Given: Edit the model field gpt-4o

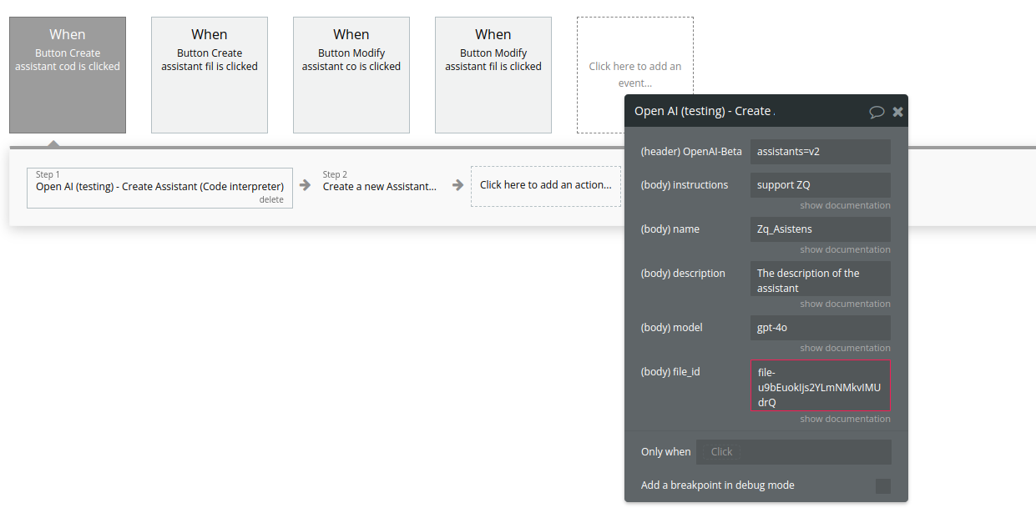Looking at the screenshot, I should (x=821, y=328).
